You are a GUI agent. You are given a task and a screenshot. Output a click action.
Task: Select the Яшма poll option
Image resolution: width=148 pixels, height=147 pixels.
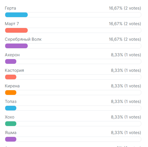(x=11, y=133)
